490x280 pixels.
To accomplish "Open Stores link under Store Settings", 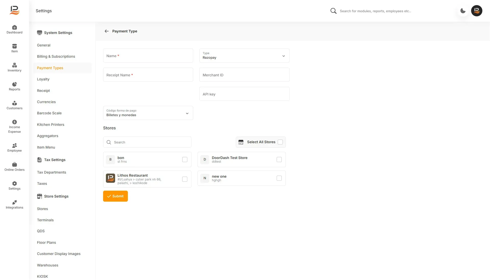I will 42,209.
